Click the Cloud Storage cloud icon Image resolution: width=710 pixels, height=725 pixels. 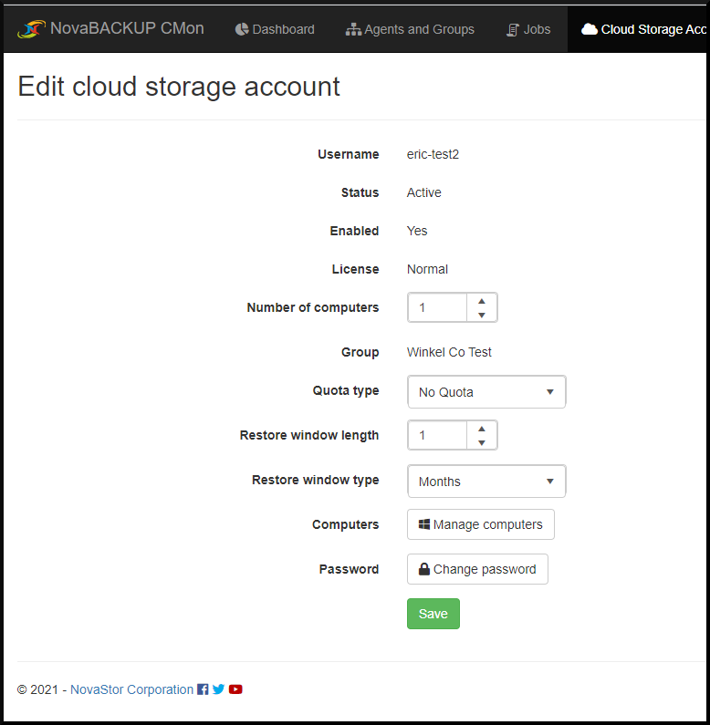(590, 29)
